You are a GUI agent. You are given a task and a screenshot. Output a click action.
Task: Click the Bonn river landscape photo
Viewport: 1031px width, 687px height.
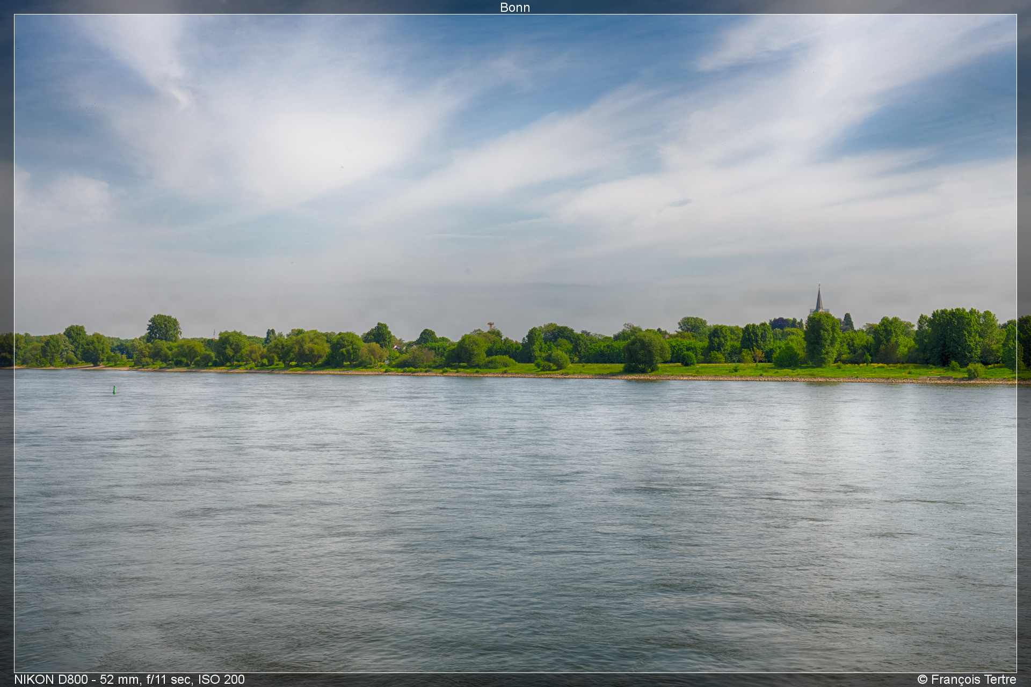(515, 343)
